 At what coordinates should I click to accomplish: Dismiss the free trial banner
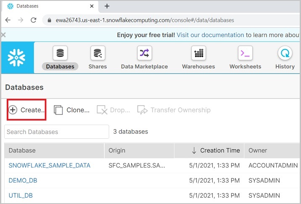tap(3, 35)
